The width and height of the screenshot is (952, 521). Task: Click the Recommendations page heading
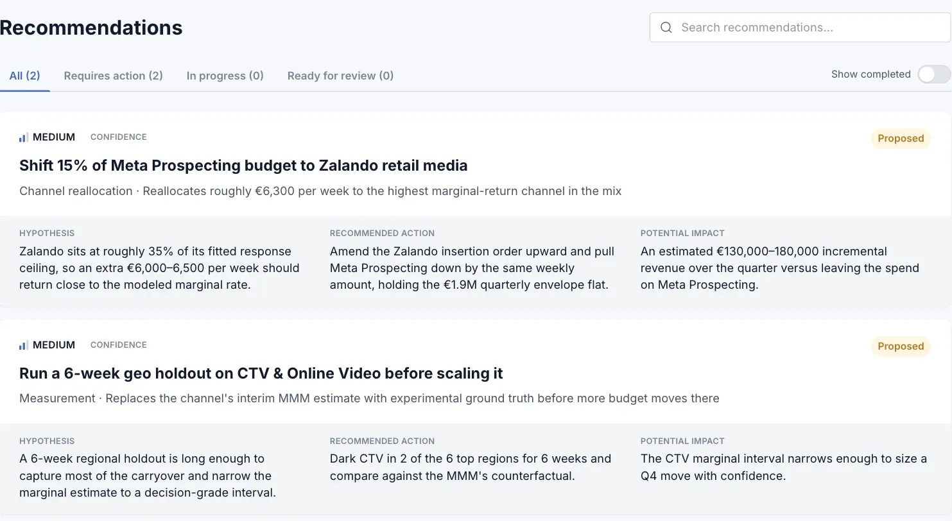pos(91,28)
